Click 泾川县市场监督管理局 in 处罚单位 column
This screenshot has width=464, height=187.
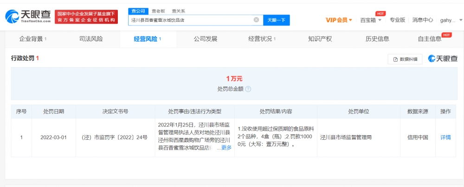346,137
